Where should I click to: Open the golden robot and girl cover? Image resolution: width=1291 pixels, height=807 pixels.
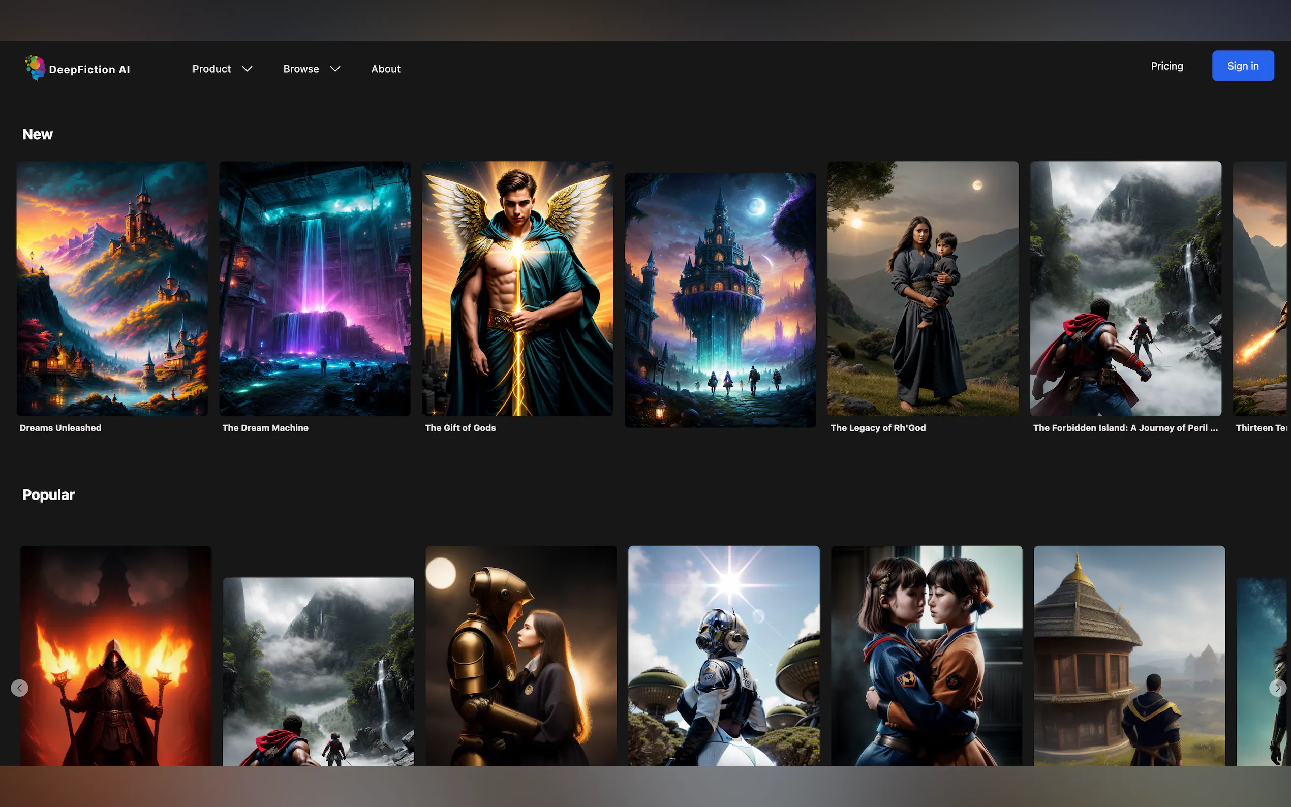pos(520,656)
